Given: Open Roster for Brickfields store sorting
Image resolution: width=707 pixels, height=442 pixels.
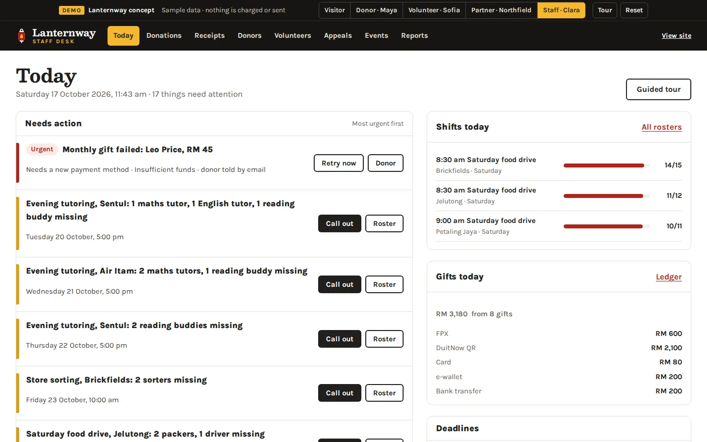Looking at the screenshot, I should click(384, 393).
